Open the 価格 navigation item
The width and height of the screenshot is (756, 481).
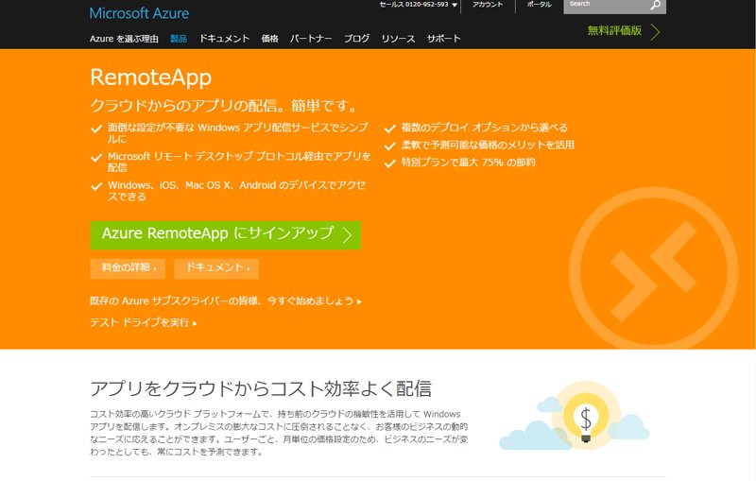pyautogui.click(x=269, y=39)
